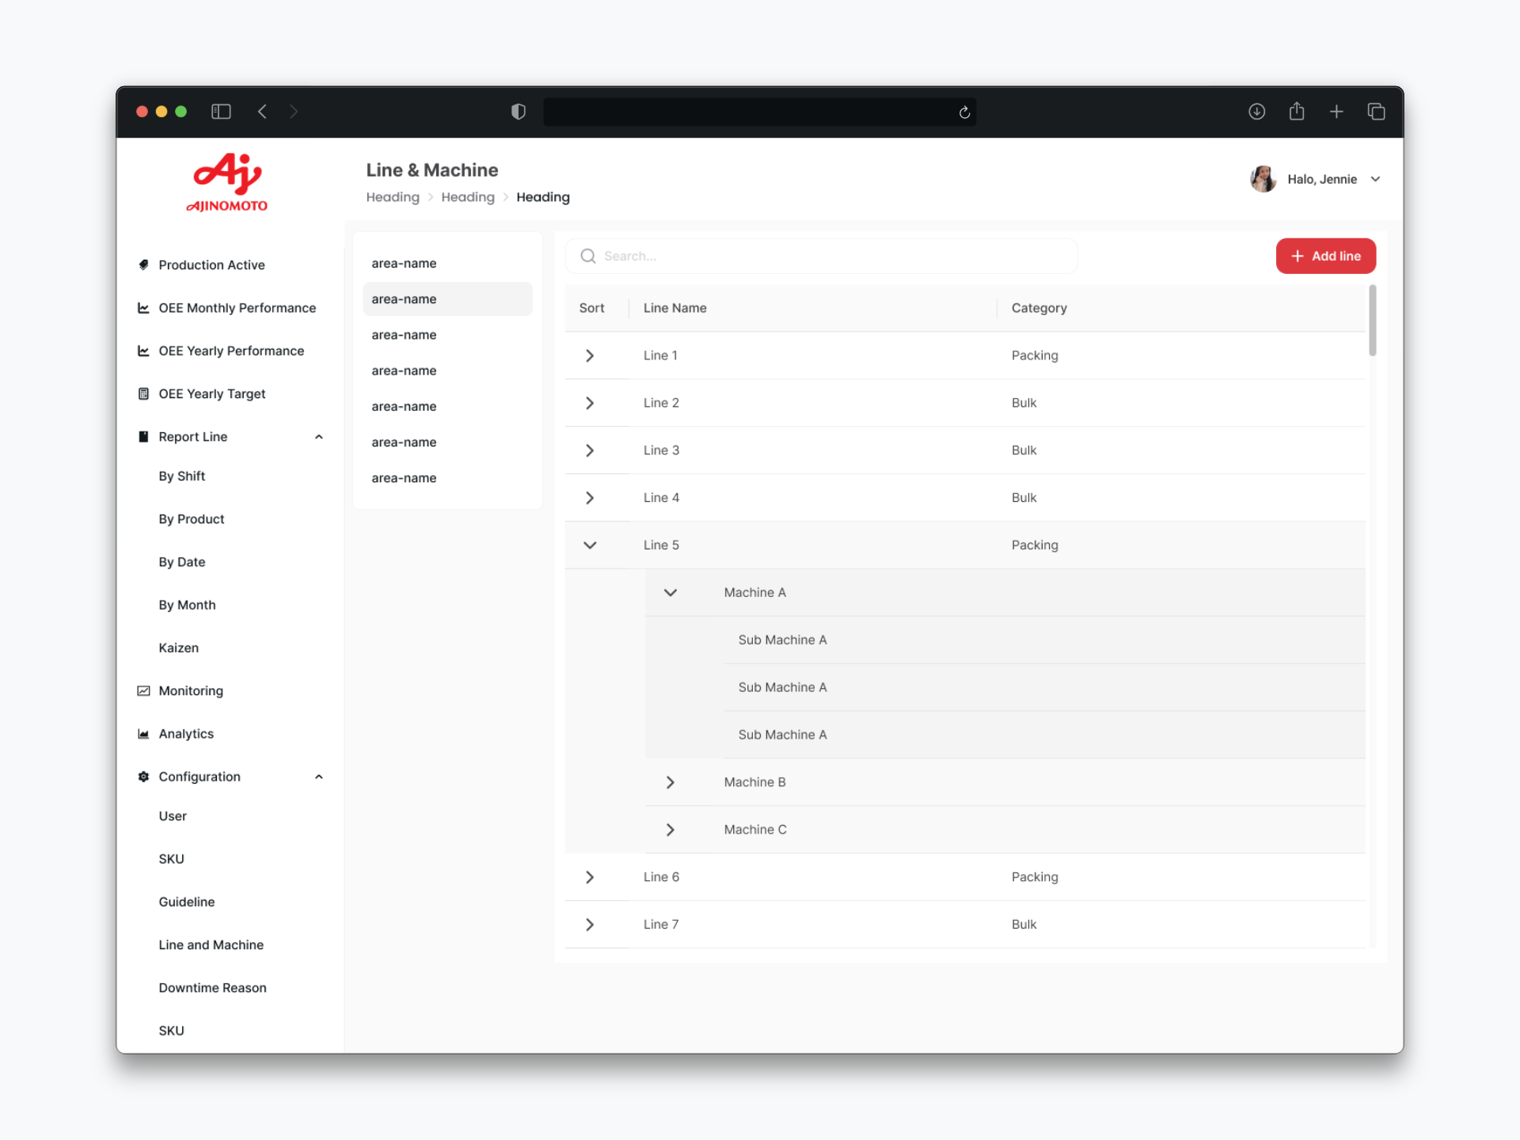Expand the Line 2 row
This screenshot has width=1520, height=1140.
pos(590,403)
